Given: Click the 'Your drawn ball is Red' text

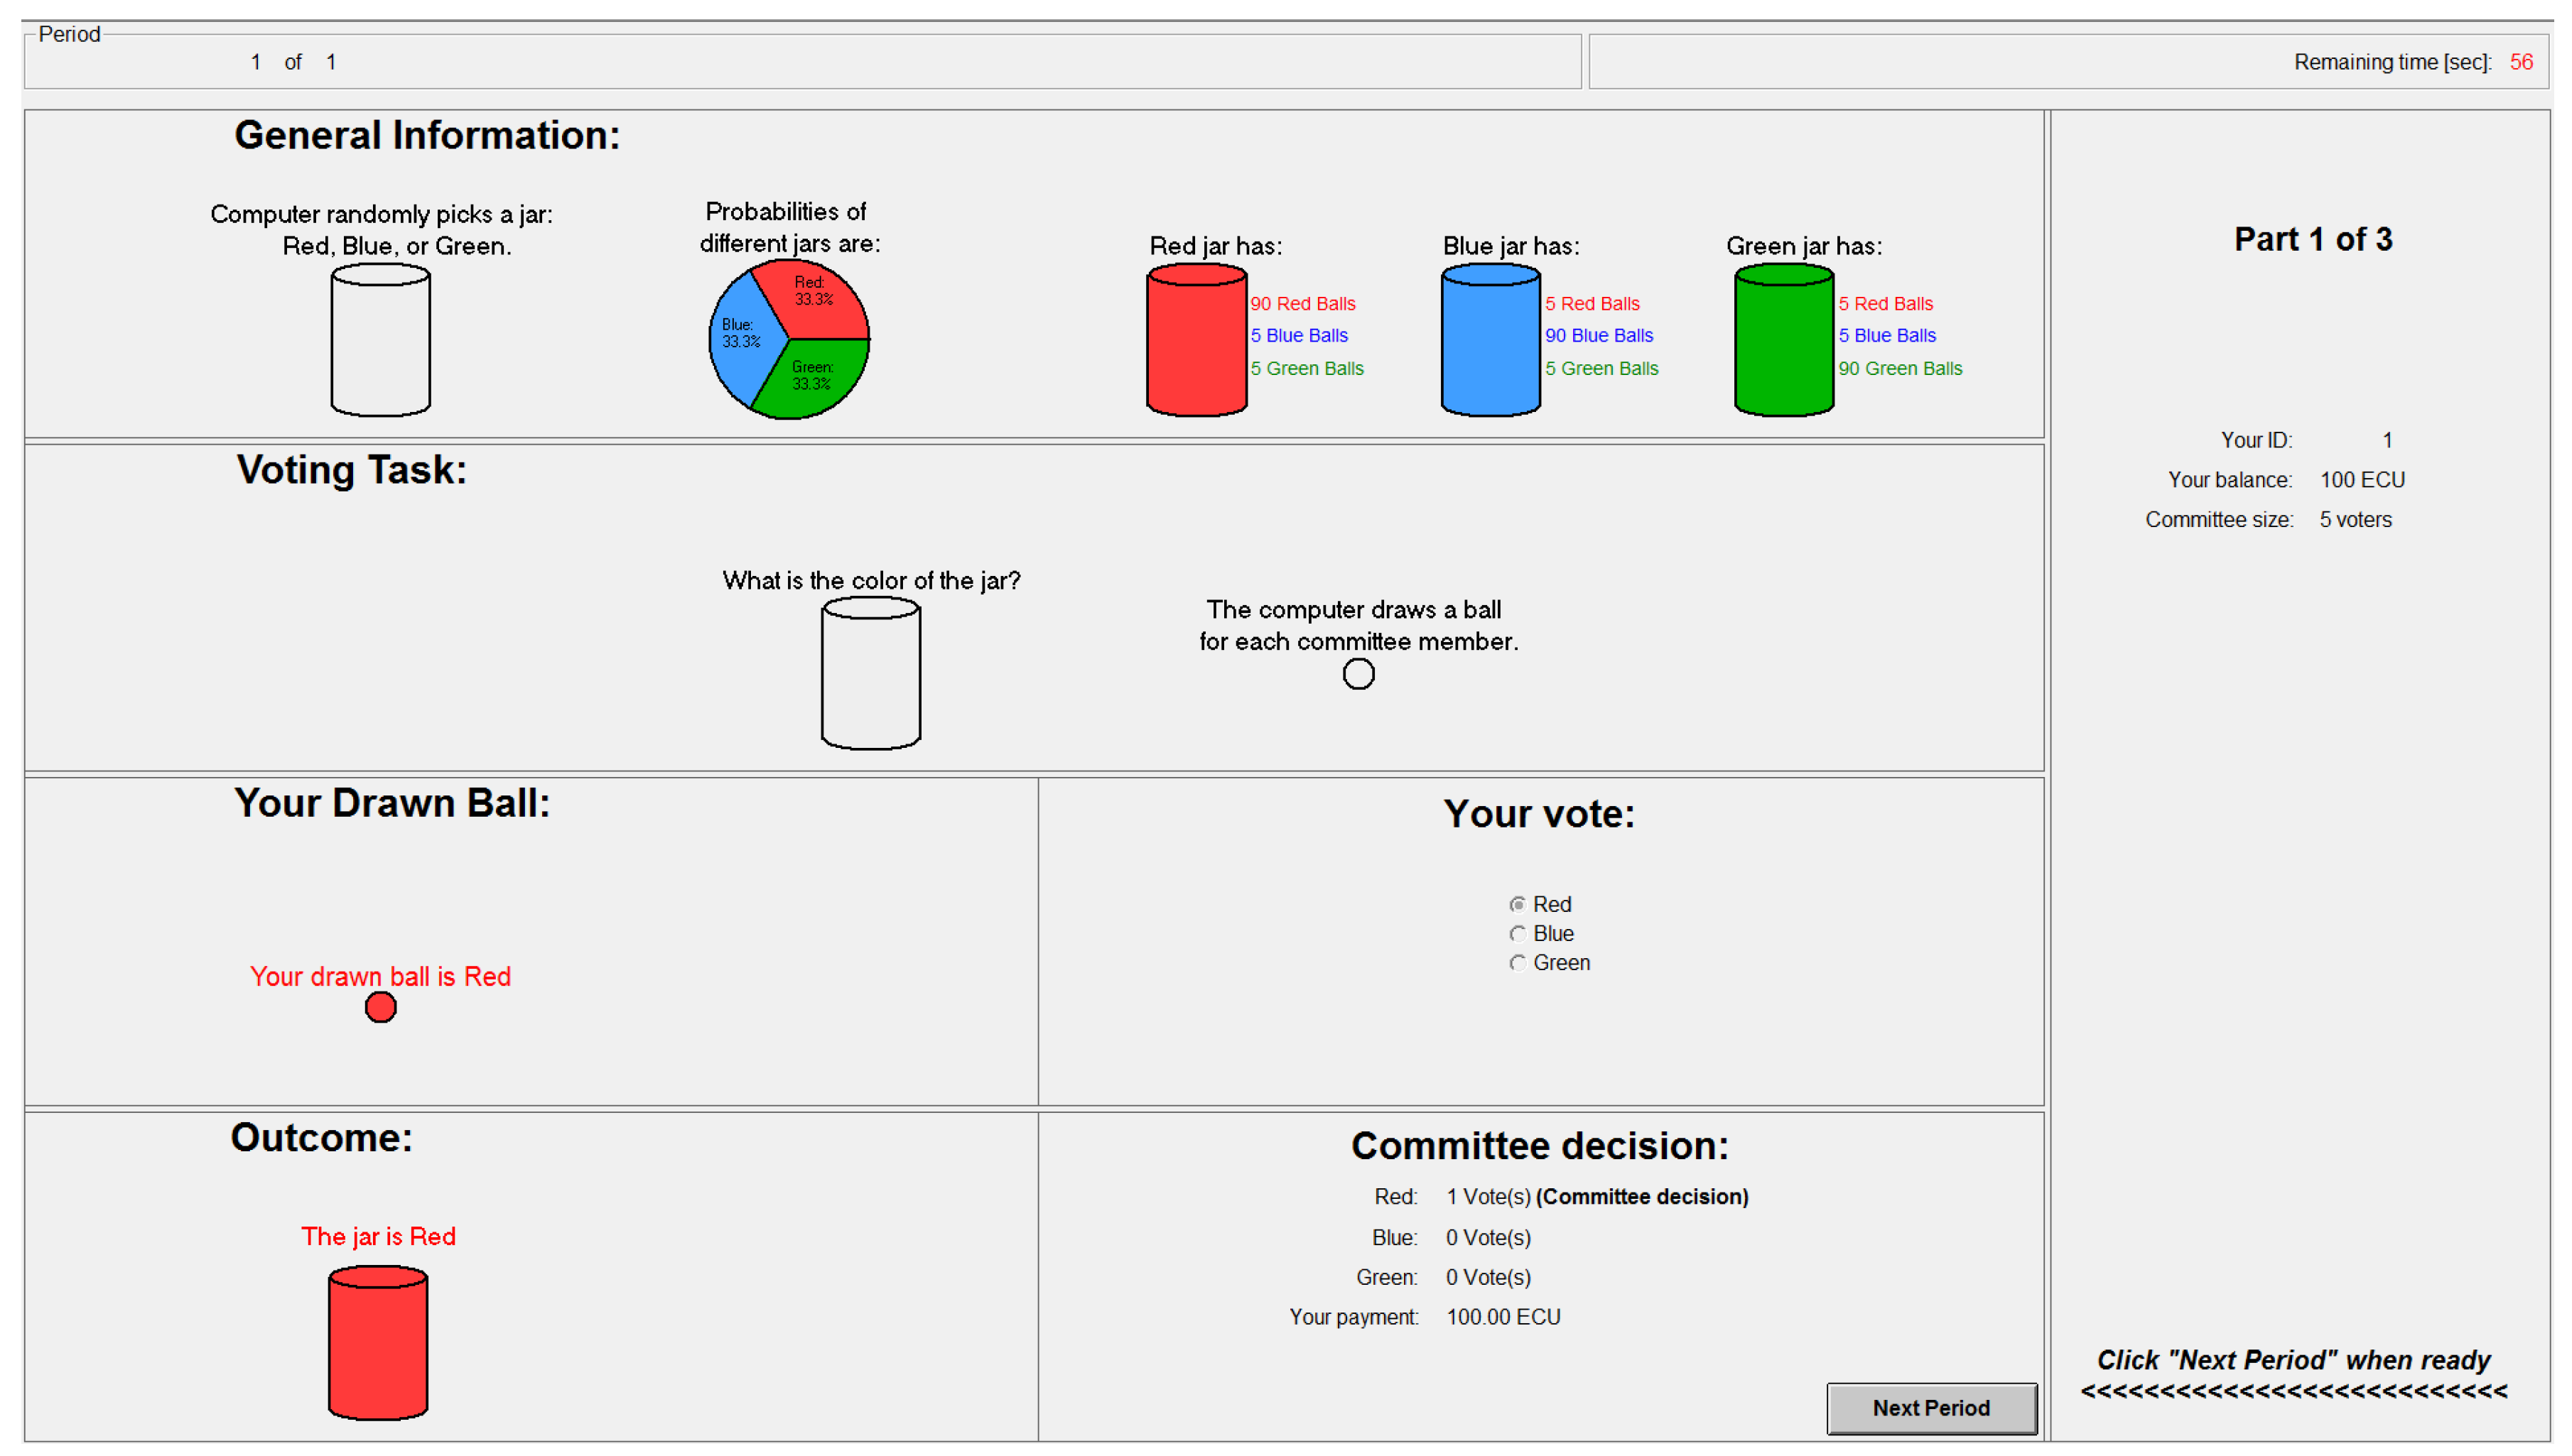Looking at the screenshot, I should pos(380,976).
